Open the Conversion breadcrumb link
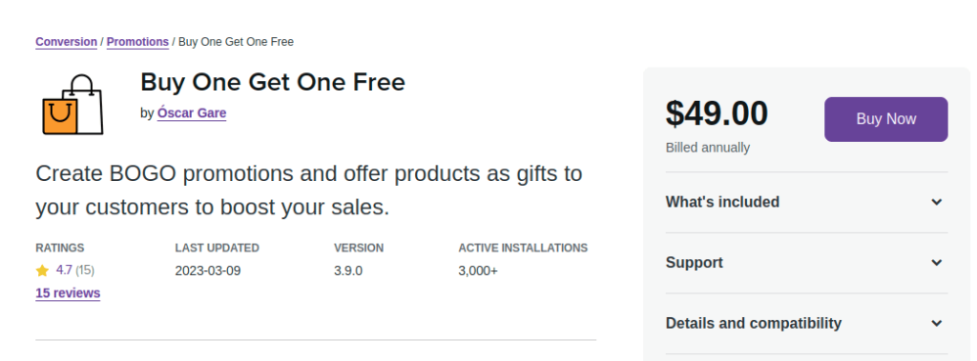This screenshot has height=361, width=977. tap(66, 42)
